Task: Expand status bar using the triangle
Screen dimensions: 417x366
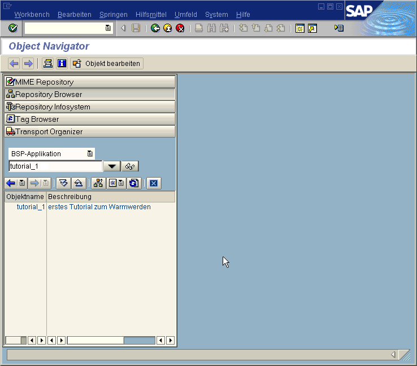Action: (x=393, y=354)
